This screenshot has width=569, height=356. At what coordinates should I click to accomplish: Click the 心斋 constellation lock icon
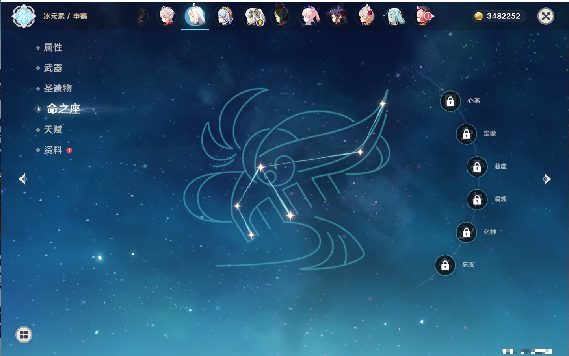pos(450,101)
